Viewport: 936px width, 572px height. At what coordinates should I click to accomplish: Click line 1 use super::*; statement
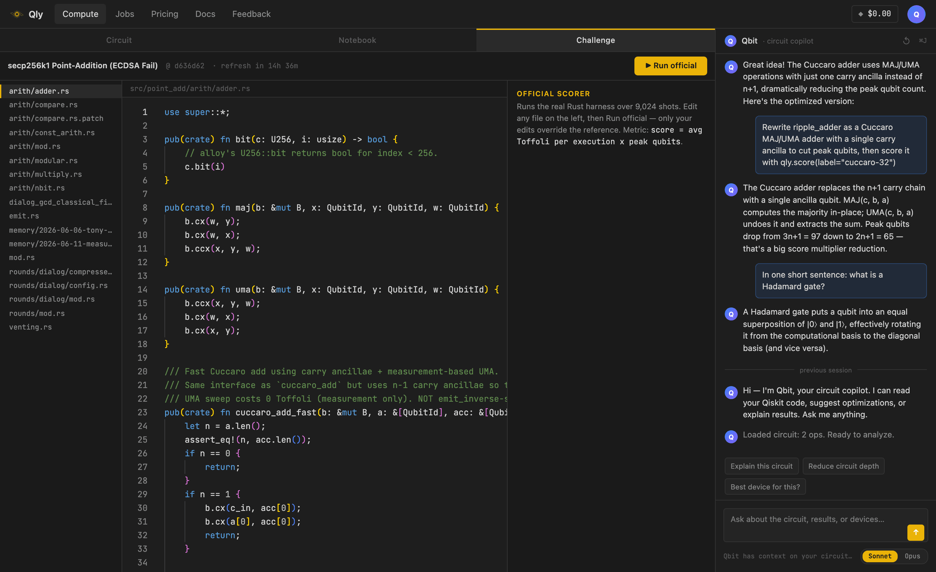(197, 112)
